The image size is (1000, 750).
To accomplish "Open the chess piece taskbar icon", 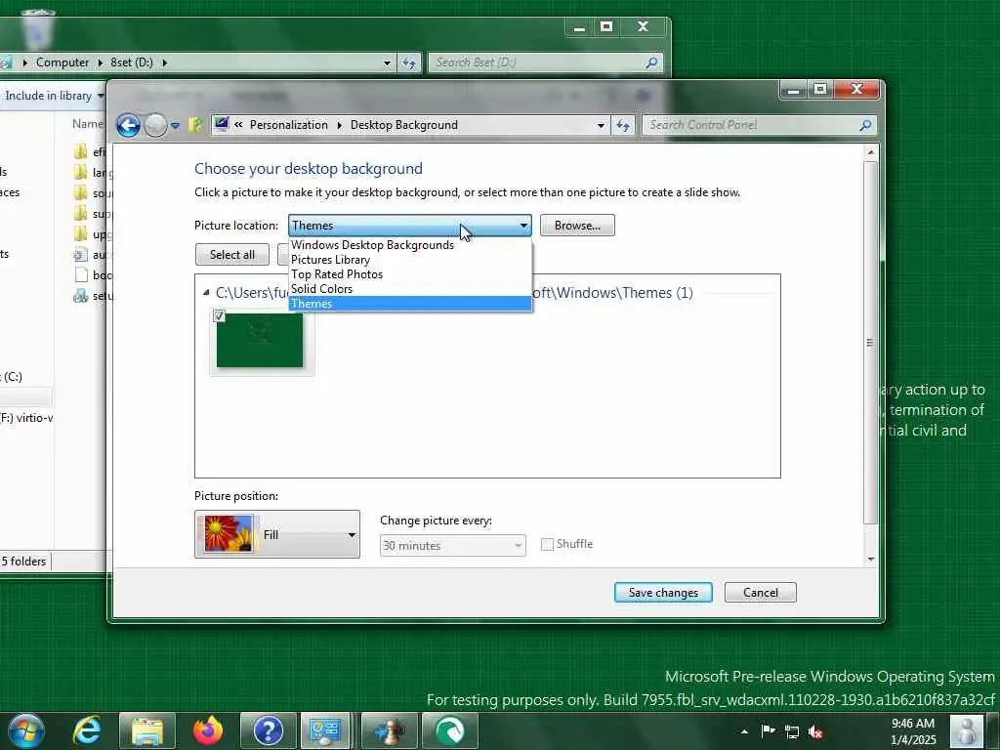I will pos(390,730).
